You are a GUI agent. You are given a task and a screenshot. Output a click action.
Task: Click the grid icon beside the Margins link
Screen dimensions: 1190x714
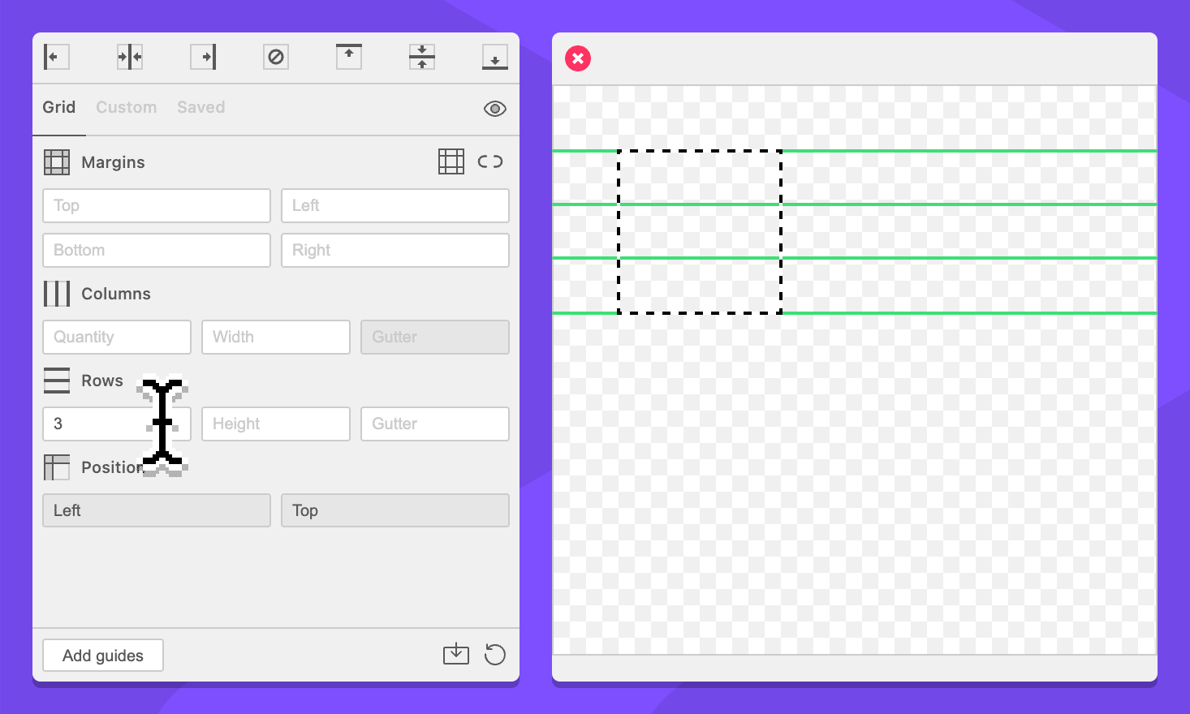[451, 161]
